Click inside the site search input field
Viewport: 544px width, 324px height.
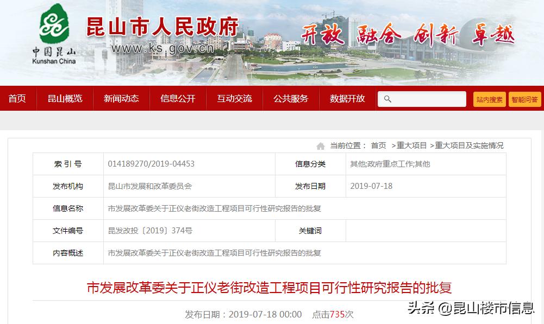429,99
